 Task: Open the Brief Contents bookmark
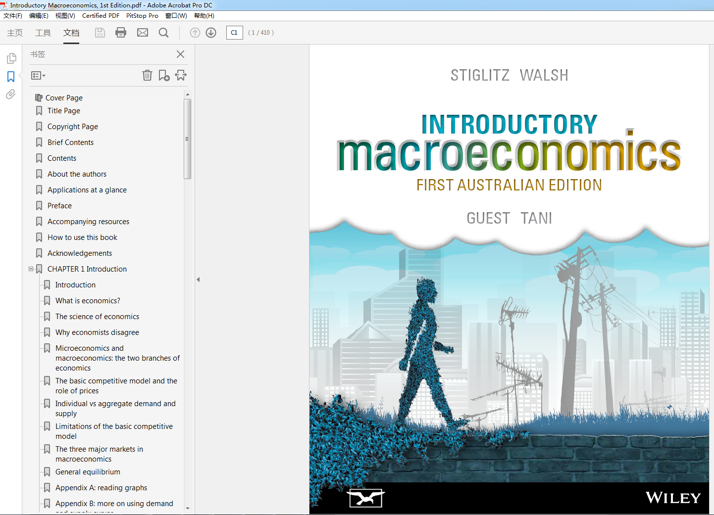70,142
